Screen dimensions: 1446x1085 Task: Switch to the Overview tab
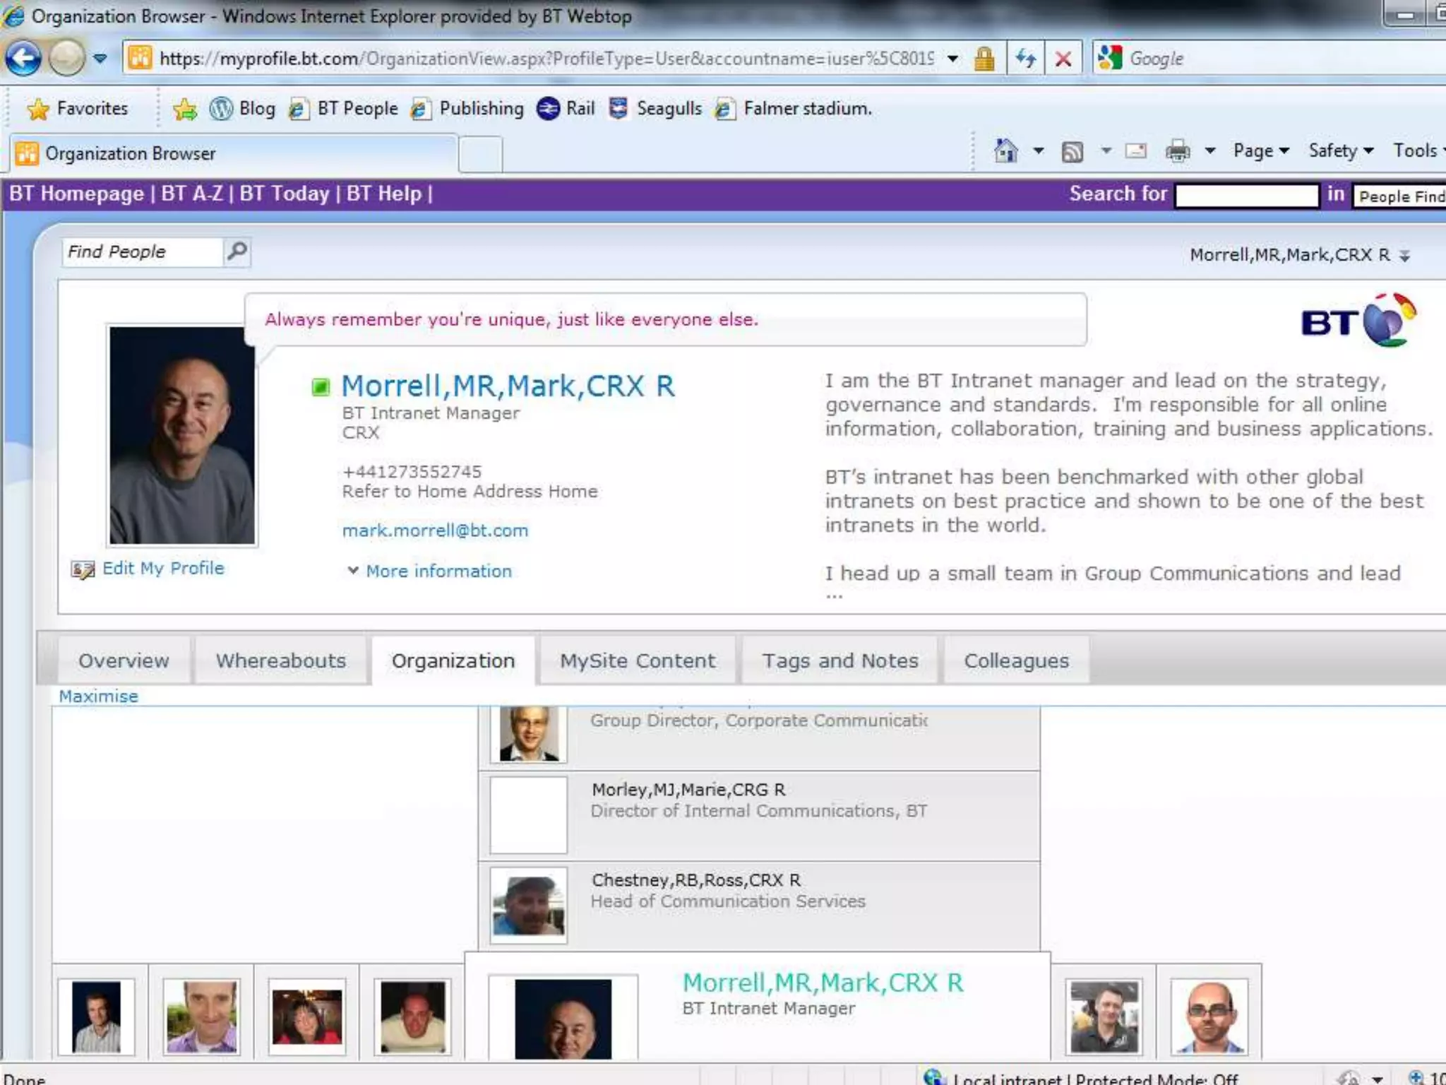click(x=124, y=660)
